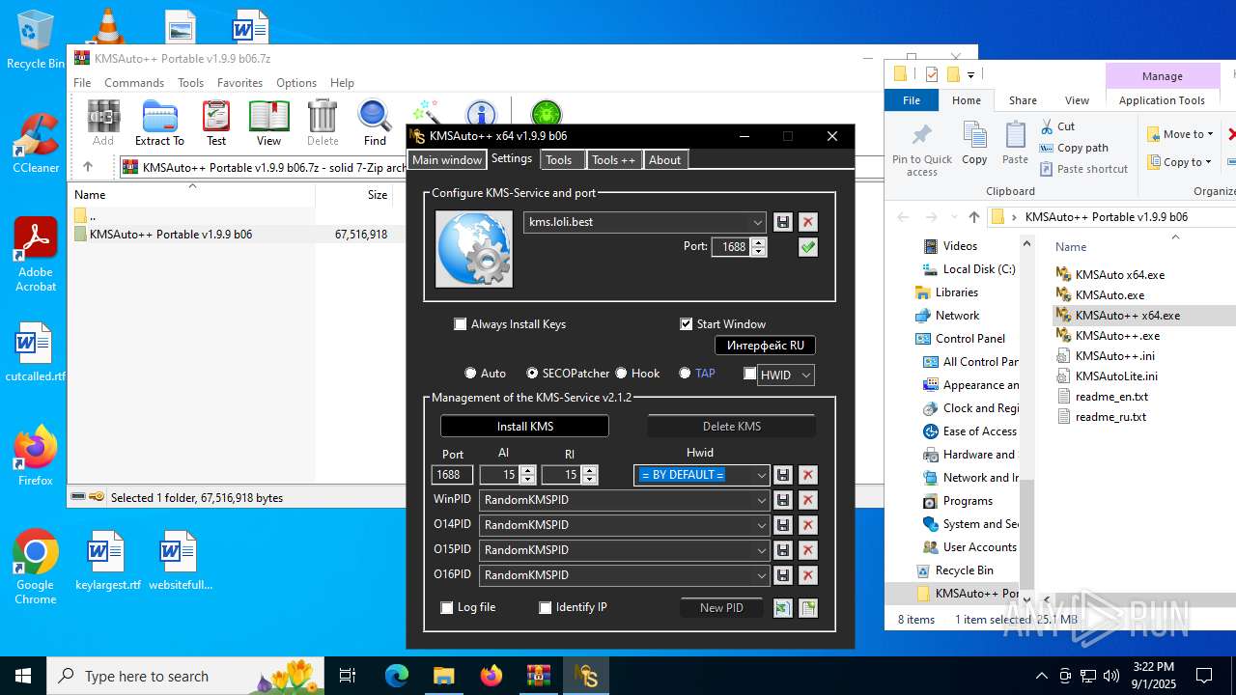Open WinRAR Commands menu

[134, 83]
